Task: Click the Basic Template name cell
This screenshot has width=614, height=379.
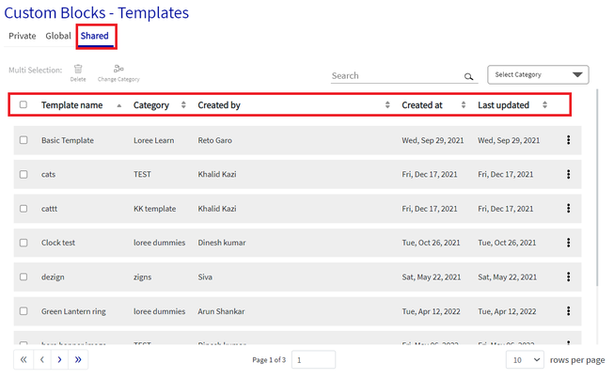Action: point(68,140)
